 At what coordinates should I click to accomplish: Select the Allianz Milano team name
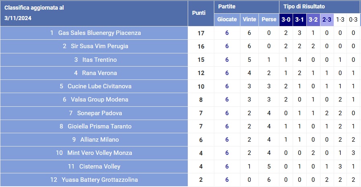coord(99,139)
